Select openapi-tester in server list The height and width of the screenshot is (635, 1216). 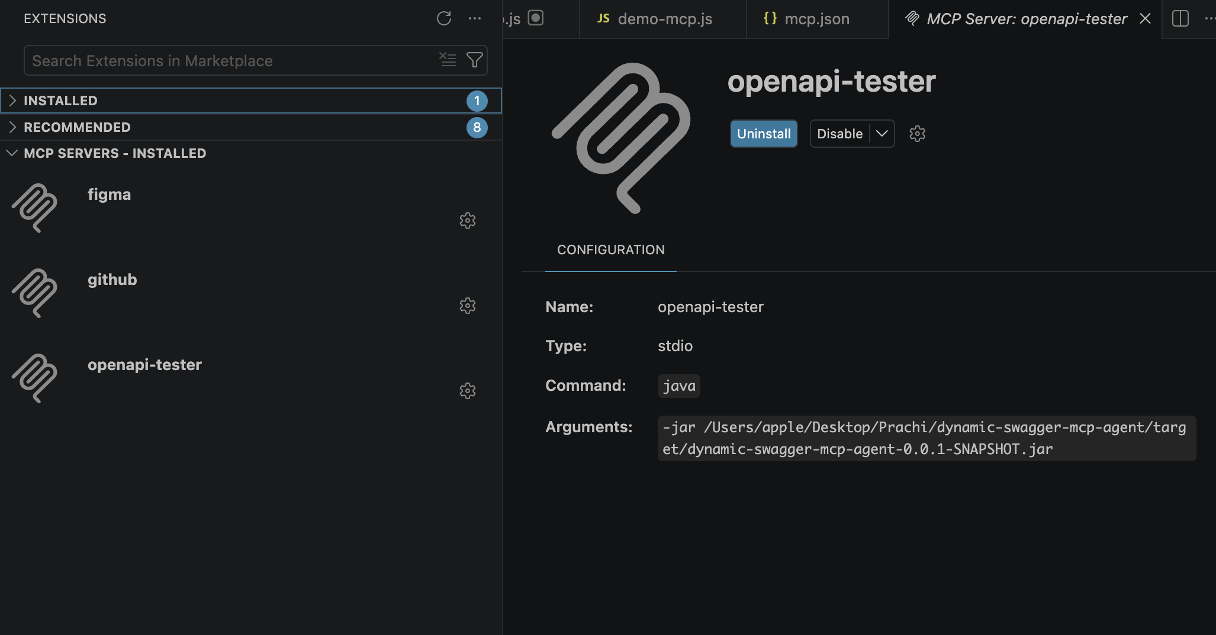pos(251,378)
